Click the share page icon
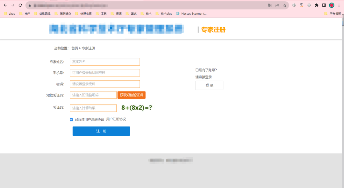The width and height of the screenshot is (344, 188). [277, 5]
